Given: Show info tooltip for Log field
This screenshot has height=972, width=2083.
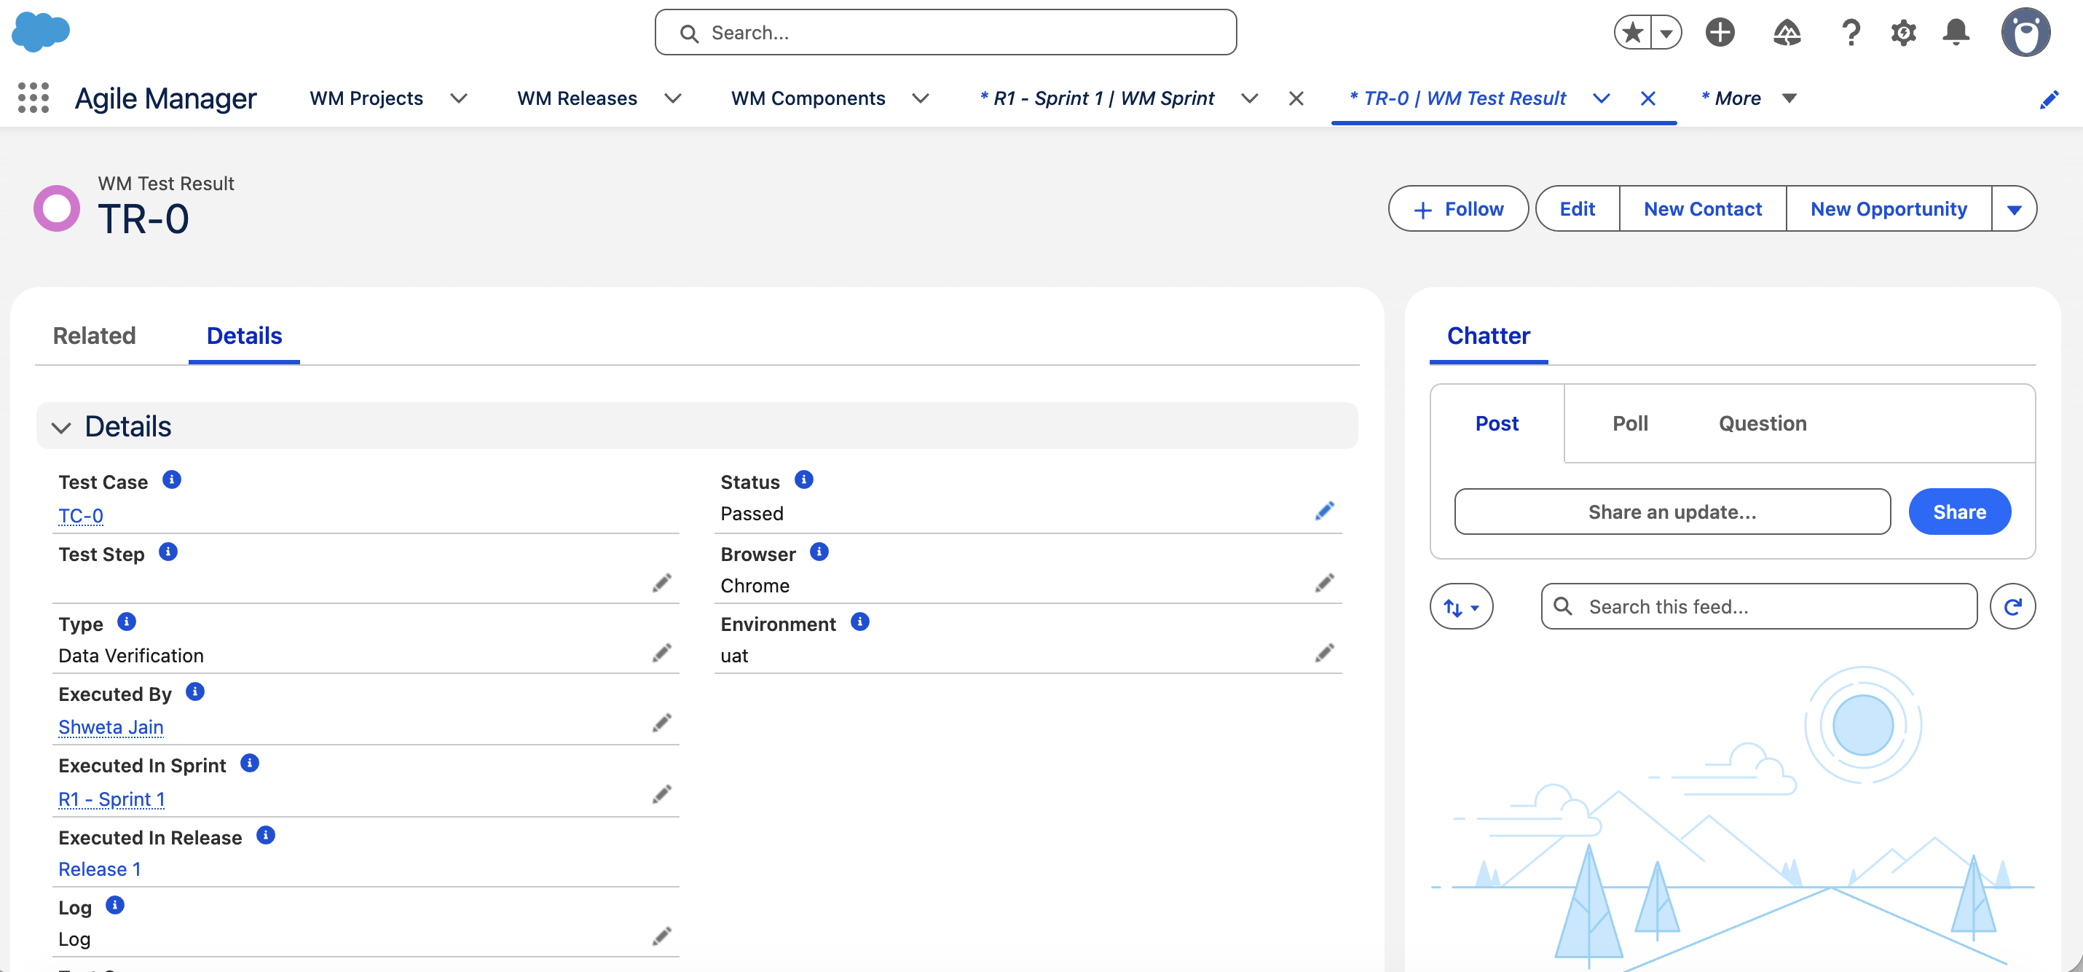Looking at the screenshot, I should pos(116,905).
